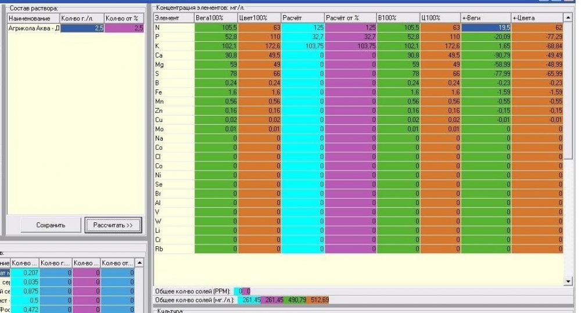Click the +-Веги column header
The image size is (581, 313).
tap(486, 17)
